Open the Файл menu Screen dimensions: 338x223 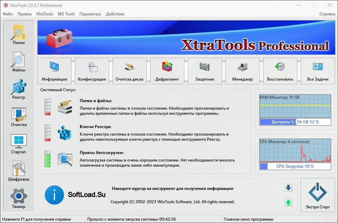pyautogui.click(x=8, y=14)
